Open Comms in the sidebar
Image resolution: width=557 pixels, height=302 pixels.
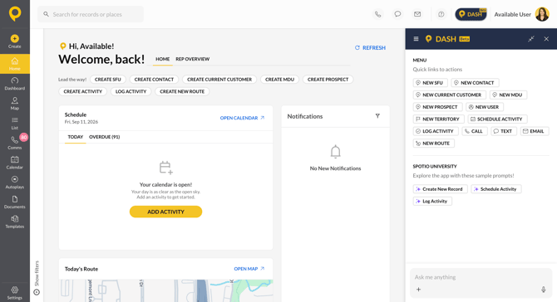point(15,143)
